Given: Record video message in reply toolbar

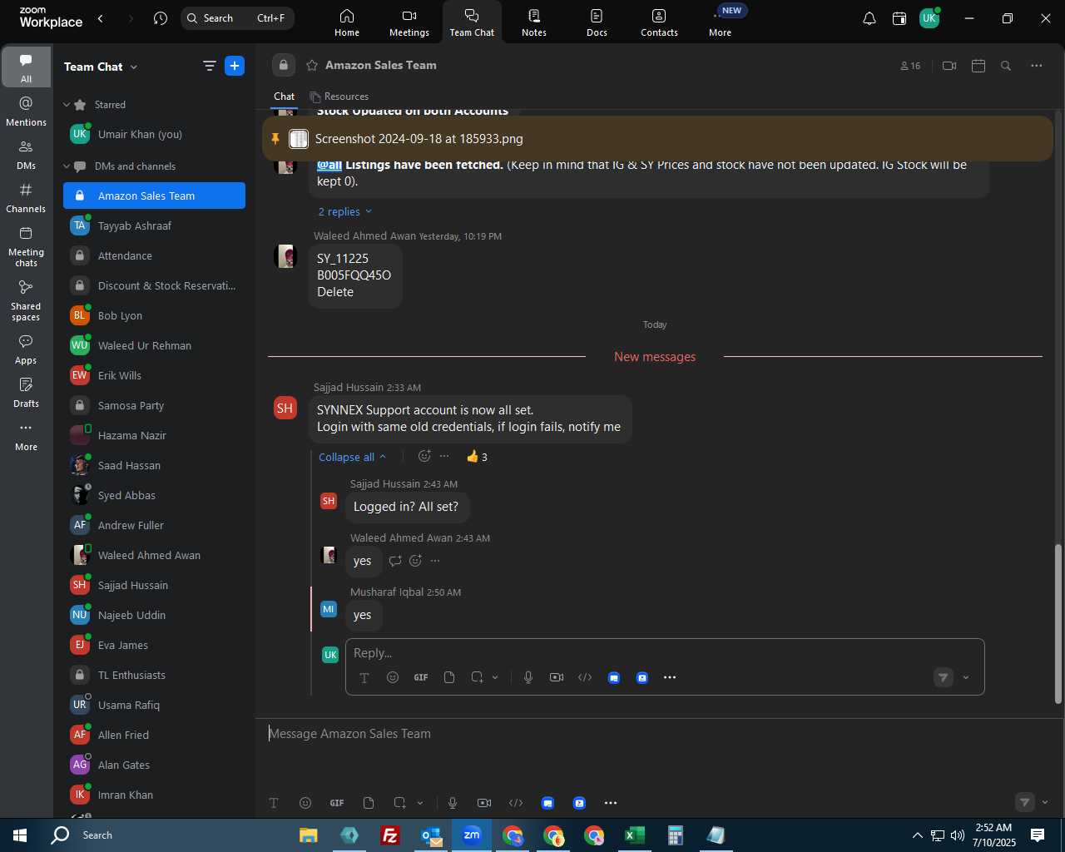Looking at the screenshot, I should click(557, 677).
